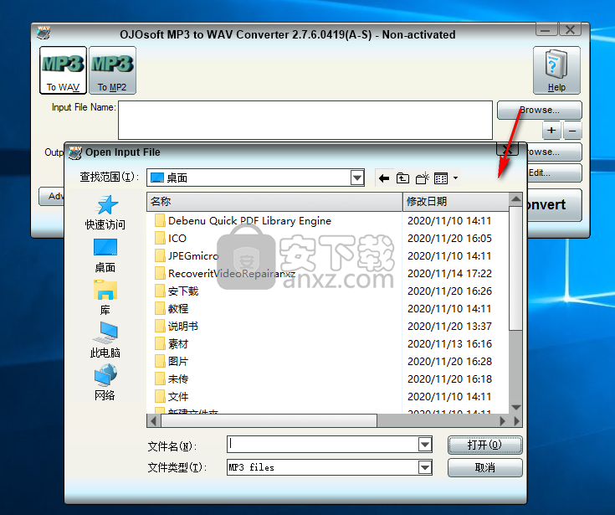Click the horizontal scrollbar thumb
The width and height of the screenshot is (615, 515).
tap(269, 420)
